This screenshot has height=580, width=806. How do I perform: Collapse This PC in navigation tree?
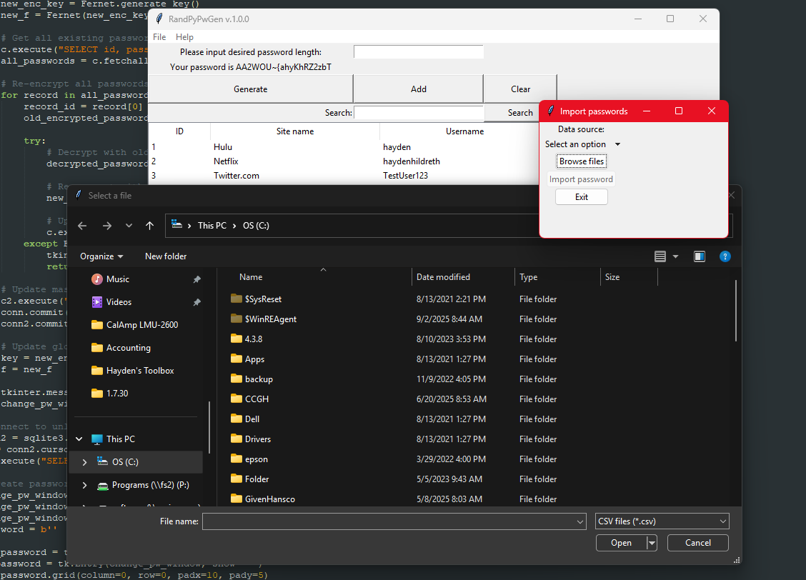click(79, 439)
